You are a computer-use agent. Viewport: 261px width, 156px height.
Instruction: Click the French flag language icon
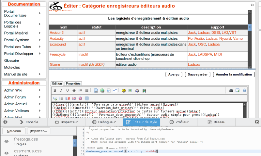[x=68, y=98]
